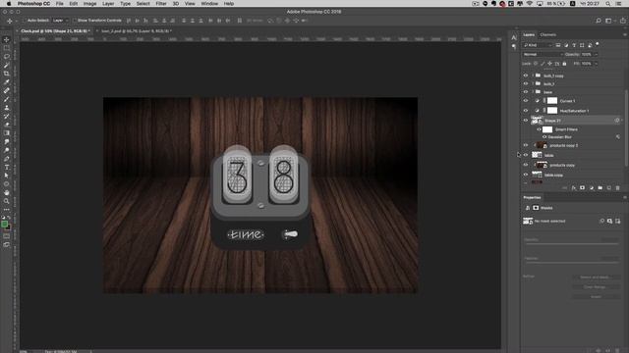Select the Brush tool
Screen dimensions: 629x353
tap(7, 99)
